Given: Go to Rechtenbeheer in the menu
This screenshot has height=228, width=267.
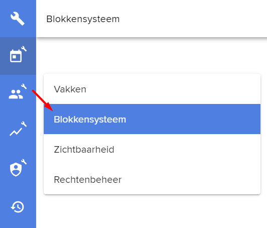Looking at the screenshot, I should click(152, 179).
